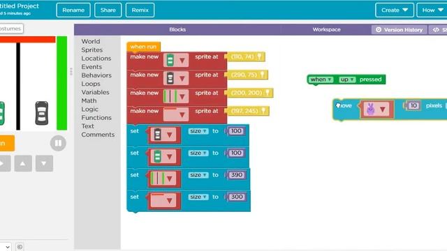Open the World block category
The width and height of the screenshot is (447, 251).
click(x=91, y=42)
